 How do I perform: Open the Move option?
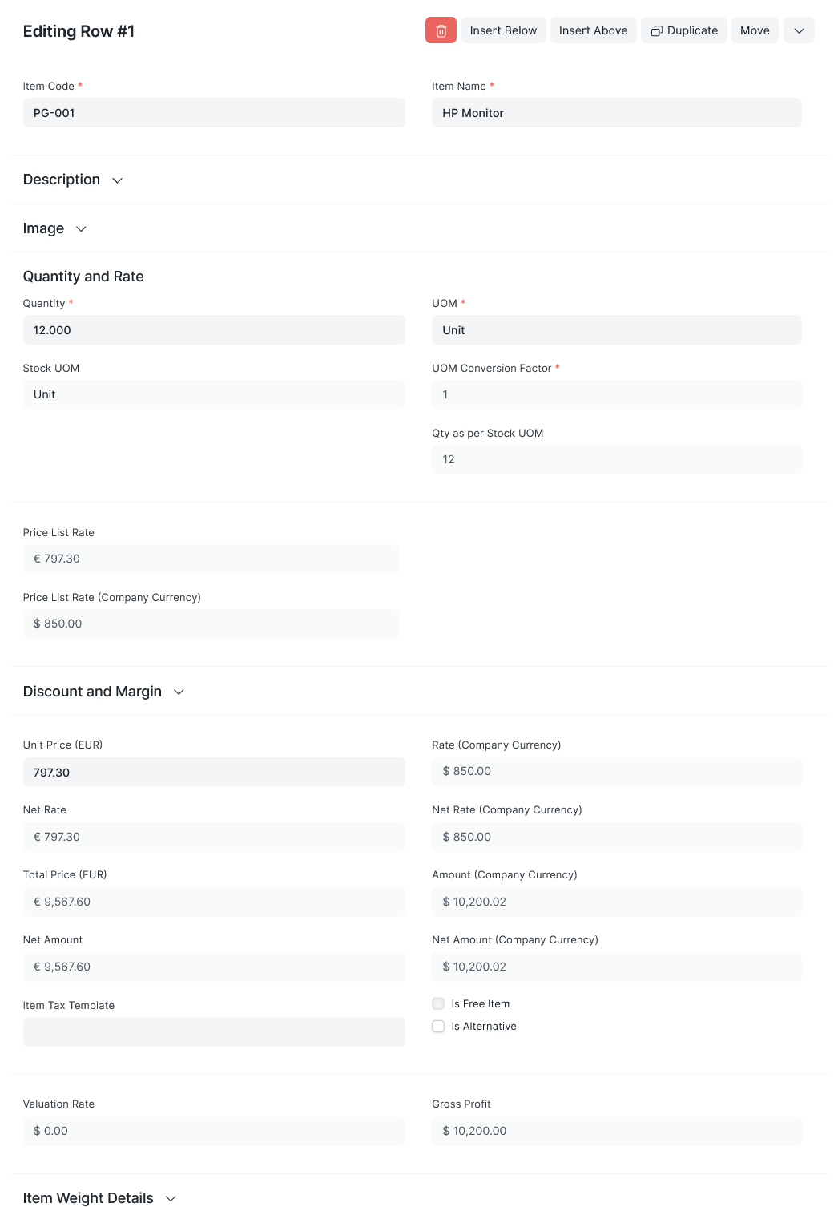755,30
